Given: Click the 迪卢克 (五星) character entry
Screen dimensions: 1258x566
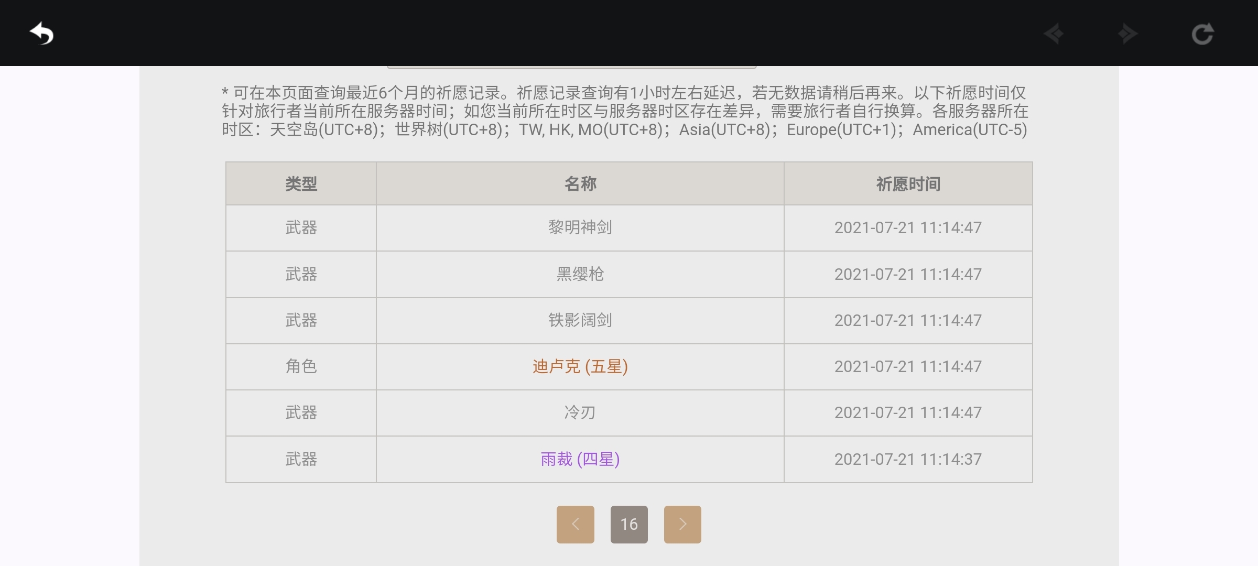Looking at the screenshot, I should pos(580,366).
